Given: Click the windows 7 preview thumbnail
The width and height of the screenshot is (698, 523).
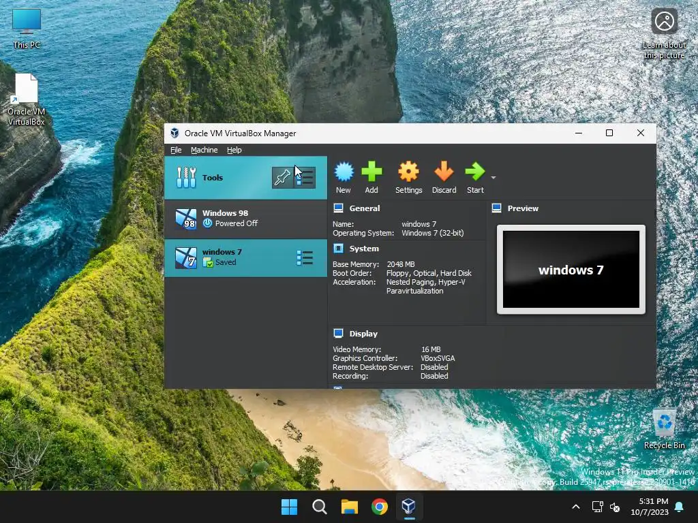Looking at the screenshot, I should tap(571, 269).
